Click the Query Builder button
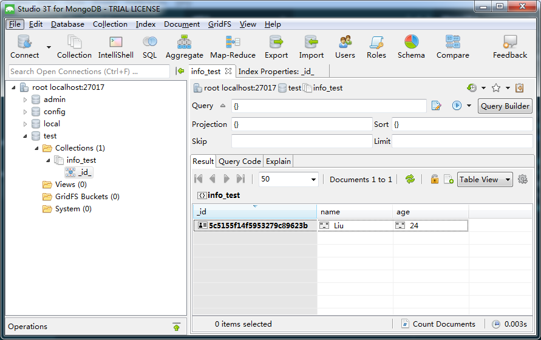The height and width of the screenshot is (340, 541). 505,106
